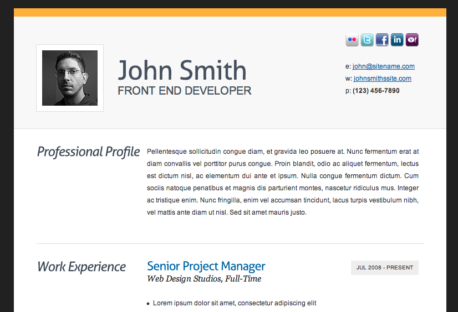Click the JUL 2008 - PRESENT date badge
The width and height of the screenshot is (458, 312).
click(x=384, y=268)
